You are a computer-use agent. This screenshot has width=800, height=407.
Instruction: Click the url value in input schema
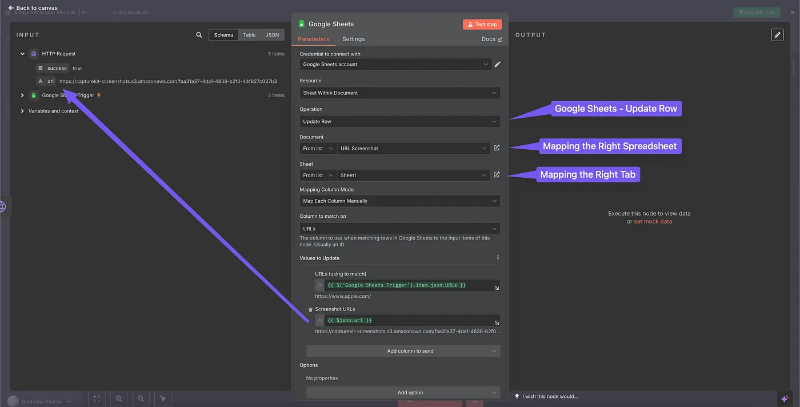[x=168, y=81]
